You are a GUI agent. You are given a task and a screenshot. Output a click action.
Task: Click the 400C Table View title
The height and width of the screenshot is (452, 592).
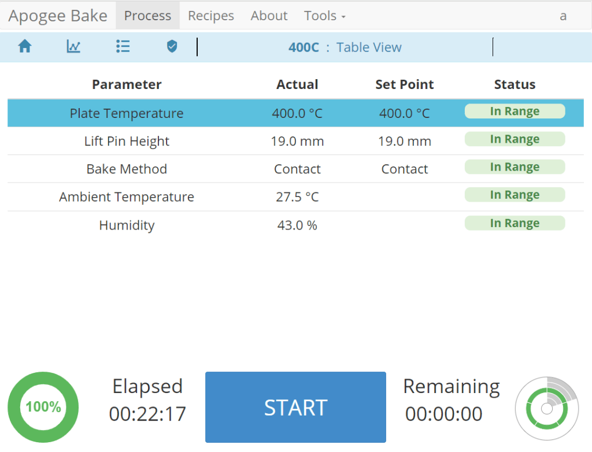point(345,47)
